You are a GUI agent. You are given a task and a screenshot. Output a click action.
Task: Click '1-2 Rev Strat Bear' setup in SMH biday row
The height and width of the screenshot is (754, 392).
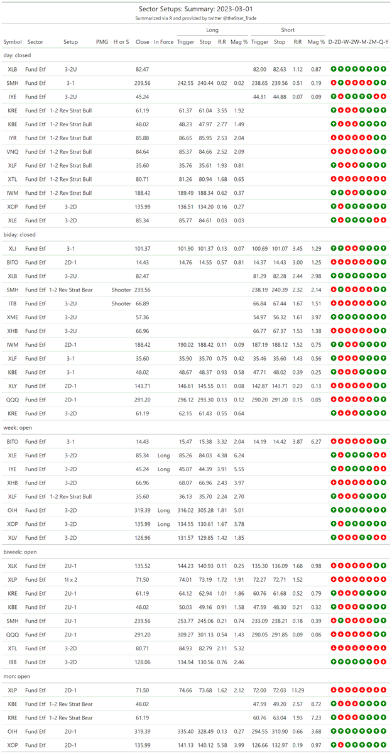[x=70, y=290]
